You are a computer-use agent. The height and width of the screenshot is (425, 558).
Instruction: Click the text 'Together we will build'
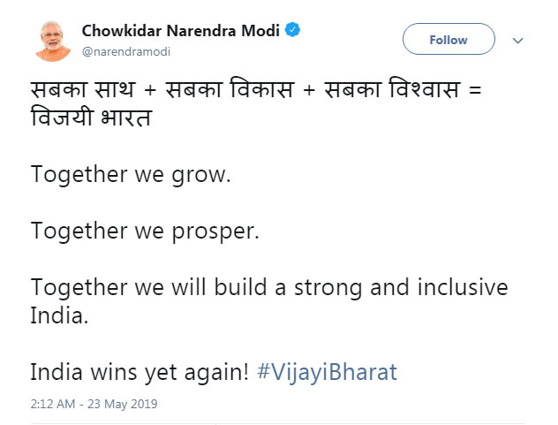[x=131, y=288]
